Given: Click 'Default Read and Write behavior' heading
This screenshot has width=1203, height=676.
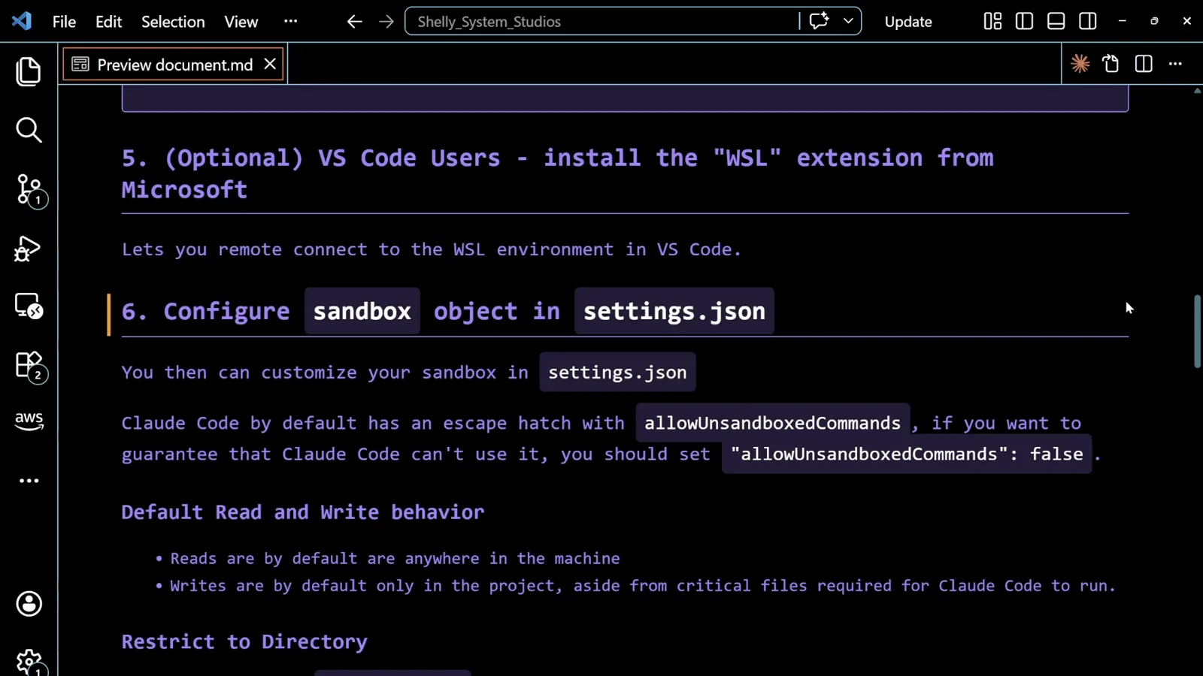Looking at the screenshot, I should [x=303, y=512].
